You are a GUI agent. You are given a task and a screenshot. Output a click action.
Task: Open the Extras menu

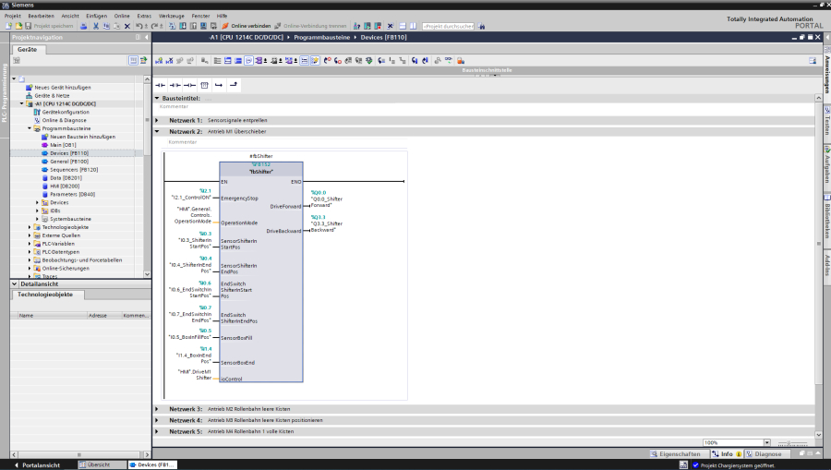[x=144, y=16]
